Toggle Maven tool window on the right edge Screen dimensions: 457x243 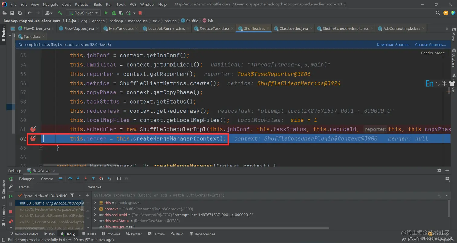pos(454,35)
